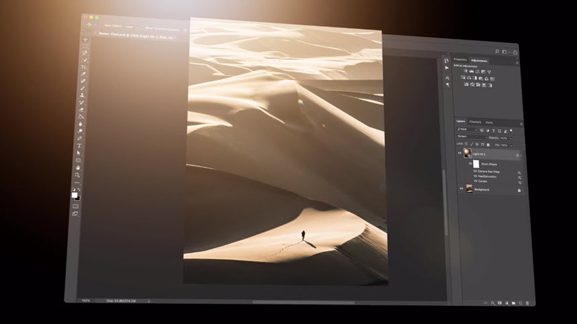Image resolution: width=577 pixels, height=324 pixels.
Task: Select the Type tool
Action: point(79,146)
